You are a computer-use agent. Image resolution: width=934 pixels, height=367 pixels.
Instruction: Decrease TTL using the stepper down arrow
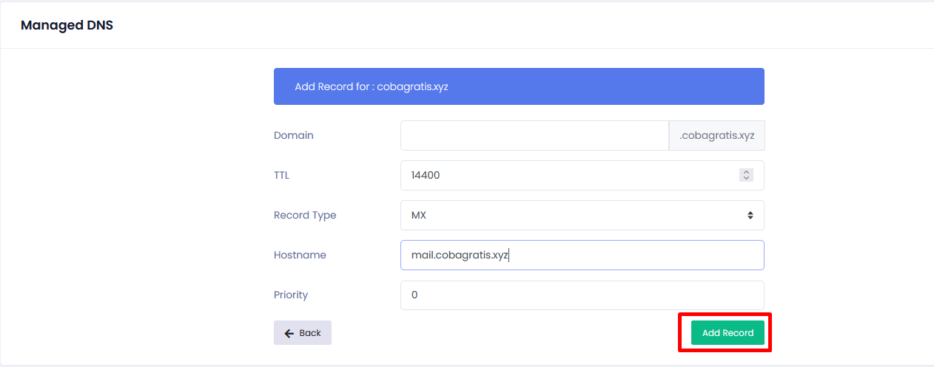(x=746, y=179)
